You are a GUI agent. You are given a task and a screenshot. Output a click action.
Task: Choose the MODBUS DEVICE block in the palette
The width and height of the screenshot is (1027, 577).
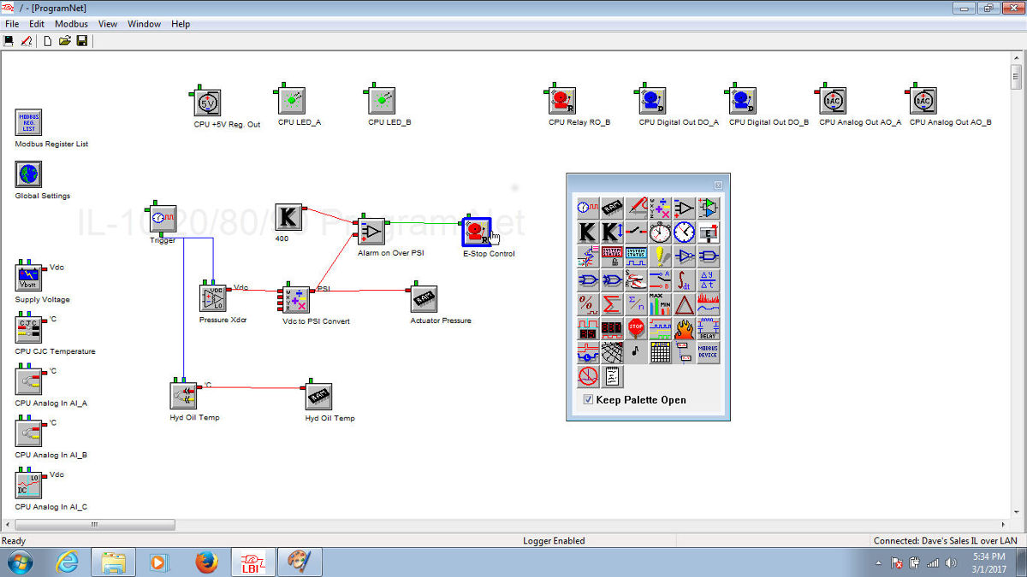click(706, 351)
